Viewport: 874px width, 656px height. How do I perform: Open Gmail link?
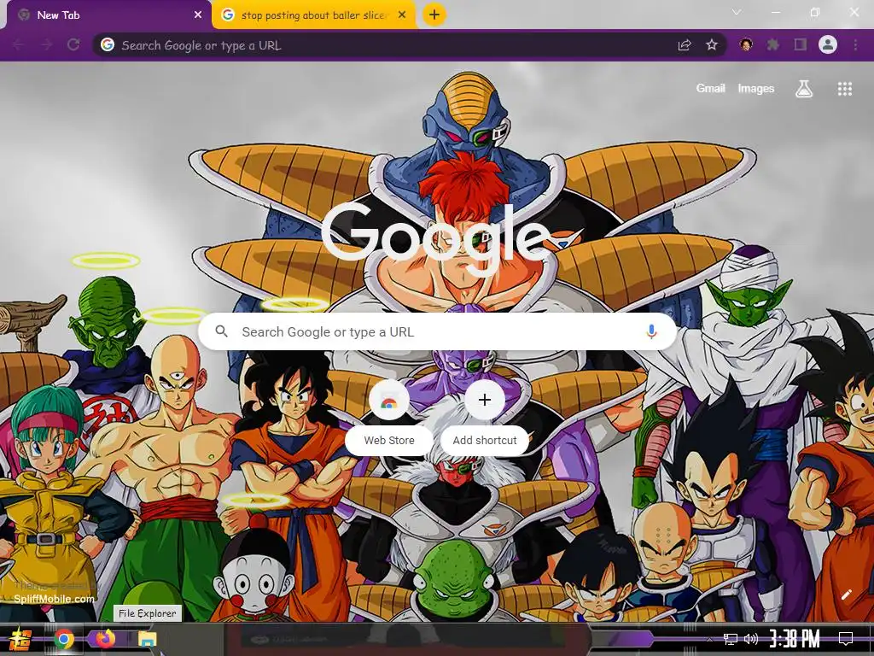click(711, 88)
